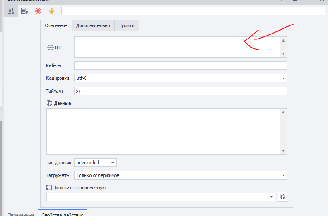This screenshot has width=328, height=216.
Task: Click the action settings icon in toolbar
Action: click(x=11, y=11)
